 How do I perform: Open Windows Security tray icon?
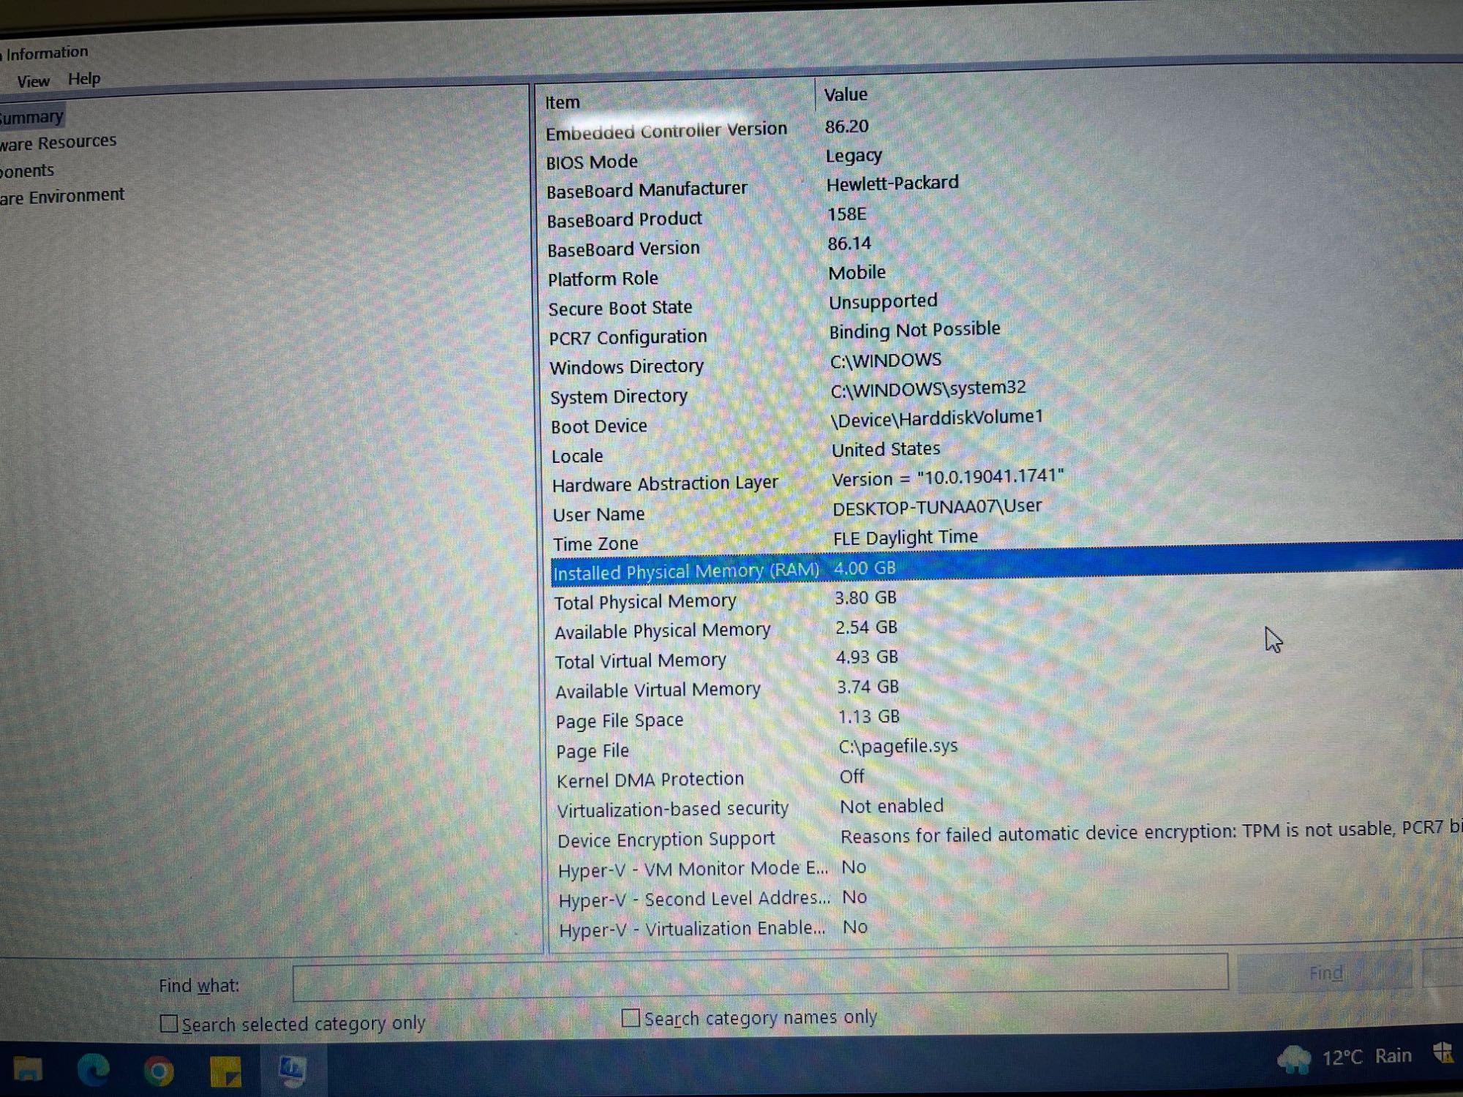click(x=1443, y=1053)
